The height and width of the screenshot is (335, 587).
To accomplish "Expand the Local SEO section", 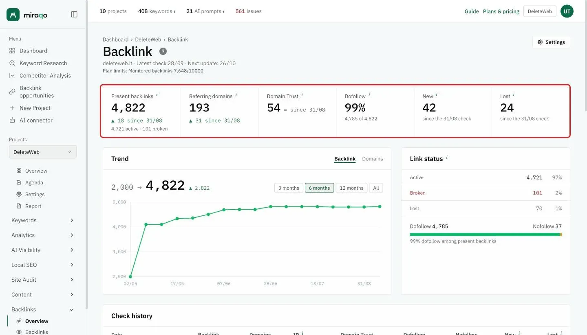I will click(x=43, y=265).
